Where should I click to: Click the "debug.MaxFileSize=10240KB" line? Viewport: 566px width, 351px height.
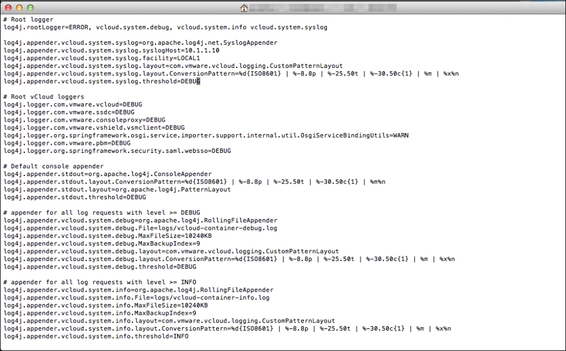point(108,236)
